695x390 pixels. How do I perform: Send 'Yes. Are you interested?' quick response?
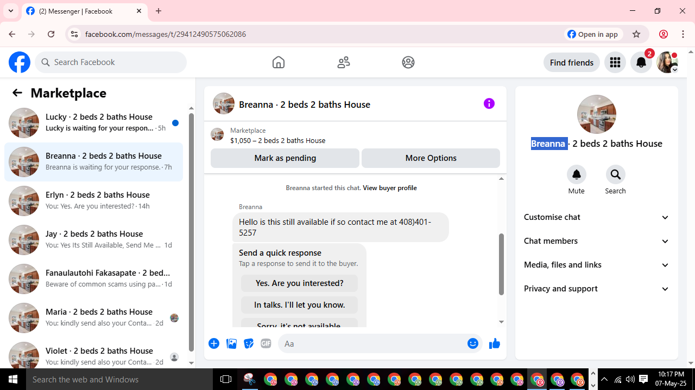coord(299,283)
